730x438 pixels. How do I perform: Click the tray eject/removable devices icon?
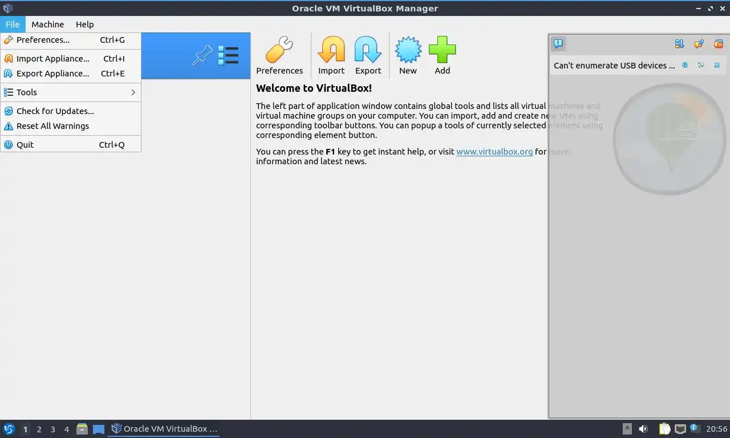(627, 429)
